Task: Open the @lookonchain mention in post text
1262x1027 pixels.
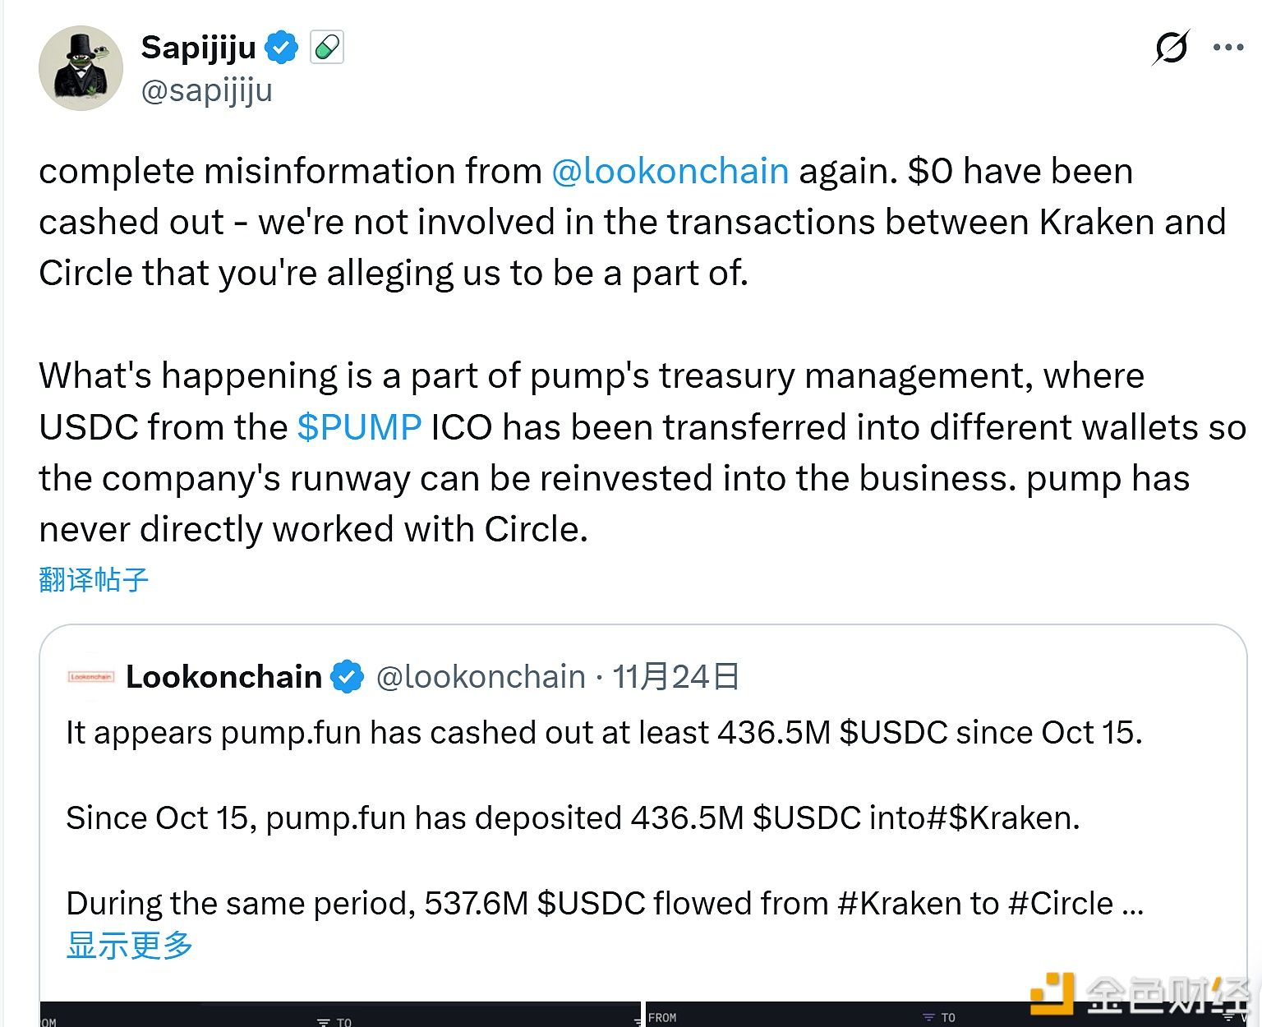Action: (x=670, y=171)
